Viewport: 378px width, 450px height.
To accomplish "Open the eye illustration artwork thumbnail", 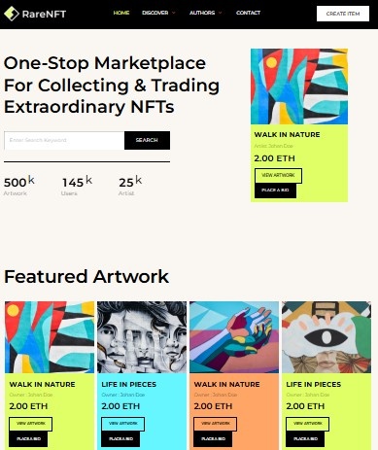I will (x=326, y=337).
